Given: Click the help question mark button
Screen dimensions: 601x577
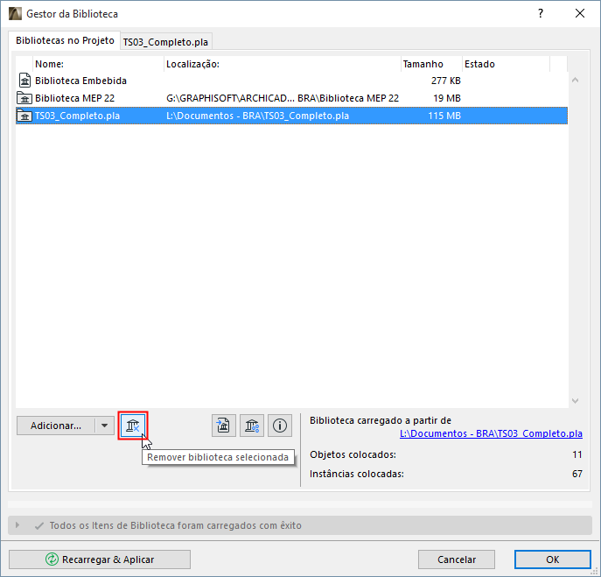Looking at the screenshot, I should (x=541, y=13).
